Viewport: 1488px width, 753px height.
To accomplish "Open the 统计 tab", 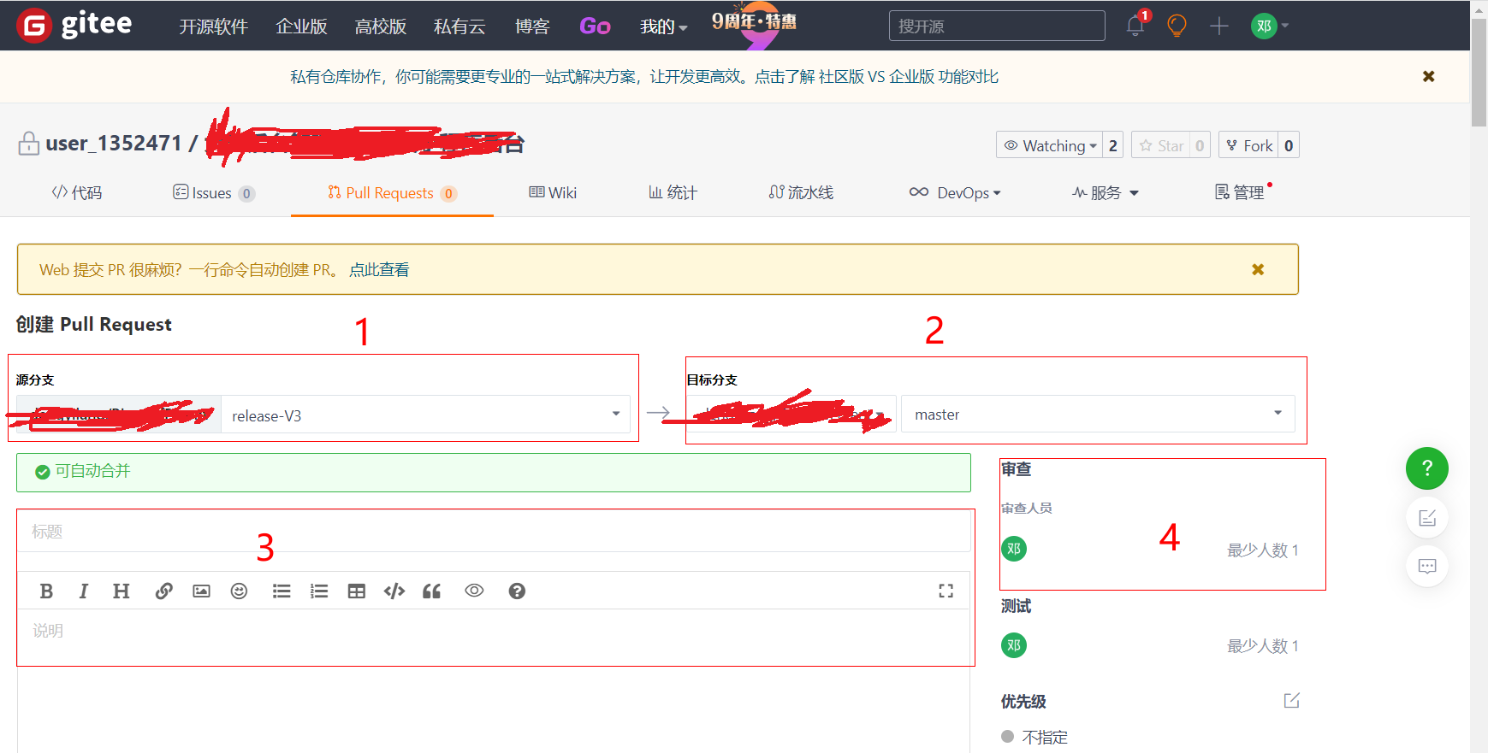I will [673, 192].
